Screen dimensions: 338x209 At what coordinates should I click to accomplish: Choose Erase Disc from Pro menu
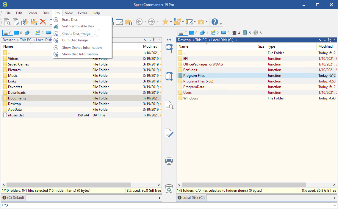(x=82, y=20)
